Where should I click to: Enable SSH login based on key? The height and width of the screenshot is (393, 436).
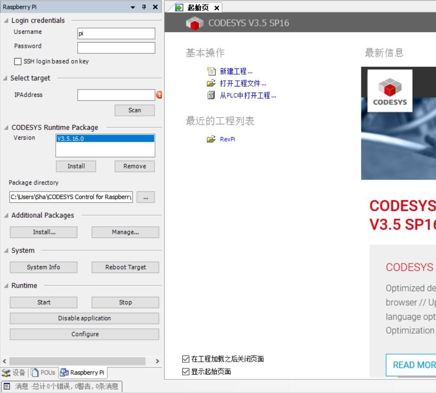(x=18, y=61)
